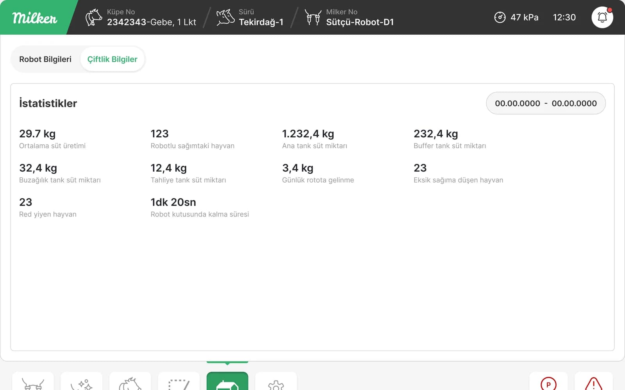This screenshot has height=390, width=625.
Task: Click the red warning triangle button
Action: (x=593, y=381)
